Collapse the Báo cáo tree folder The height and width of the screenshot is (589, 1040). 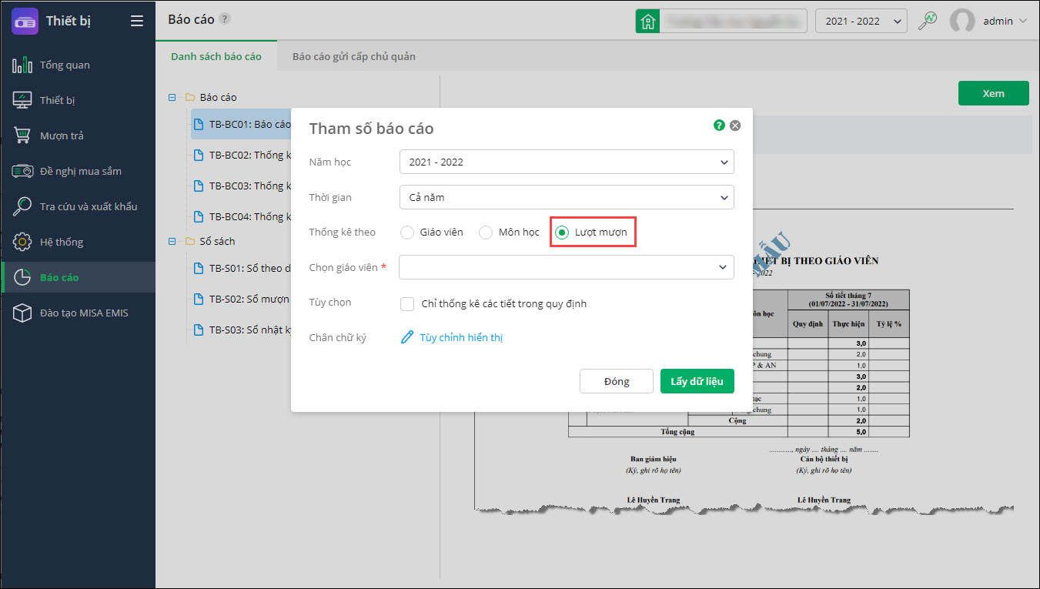coord(172,98)
